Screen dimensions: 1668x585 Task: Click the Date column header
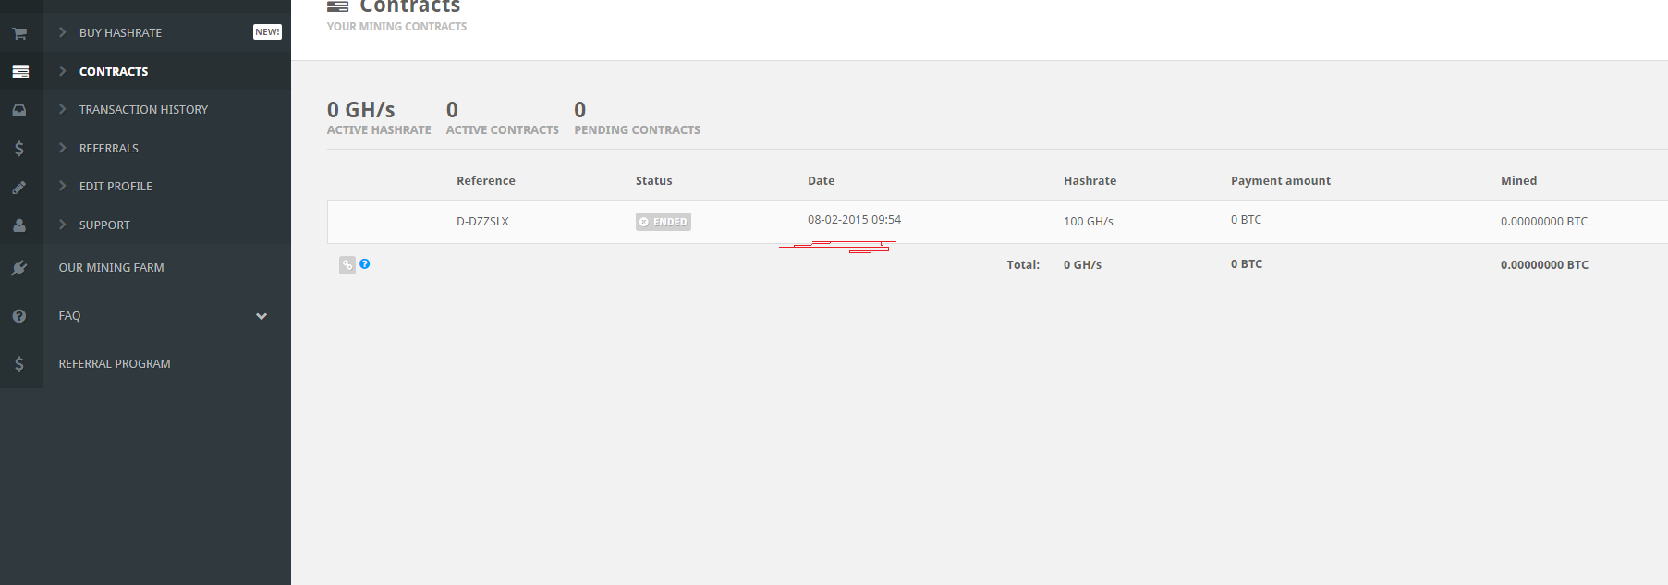pyautogui.click(x=821, y=180)
